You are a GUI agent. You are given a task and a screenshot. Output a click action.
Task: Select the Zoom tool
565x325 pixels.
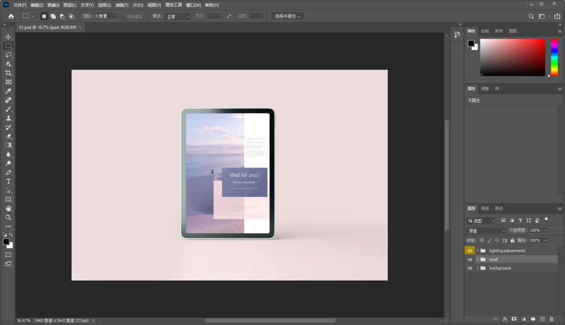8,217
